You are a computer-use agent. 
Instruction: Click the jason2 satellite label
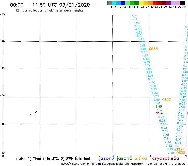(107, 158)
